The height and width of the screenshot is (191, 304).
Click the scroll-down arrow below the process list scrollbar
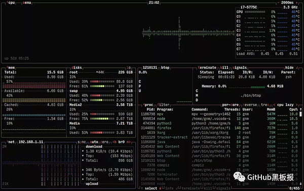point(300,183)
